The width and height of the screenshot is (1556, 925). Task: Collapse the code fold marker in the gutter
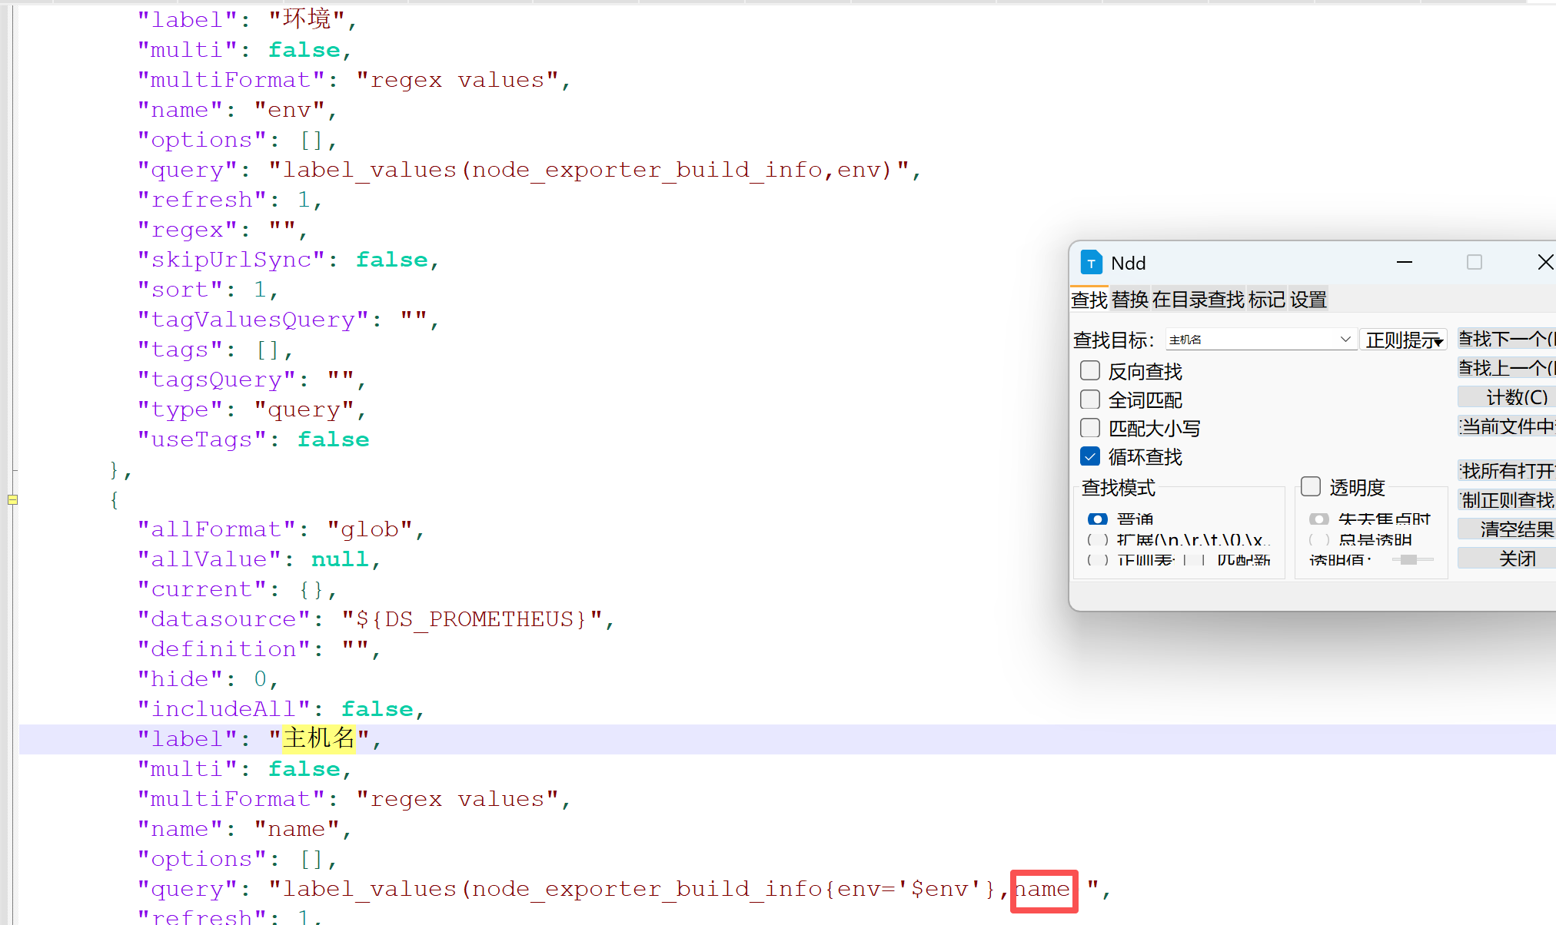(x=12, y=499)
